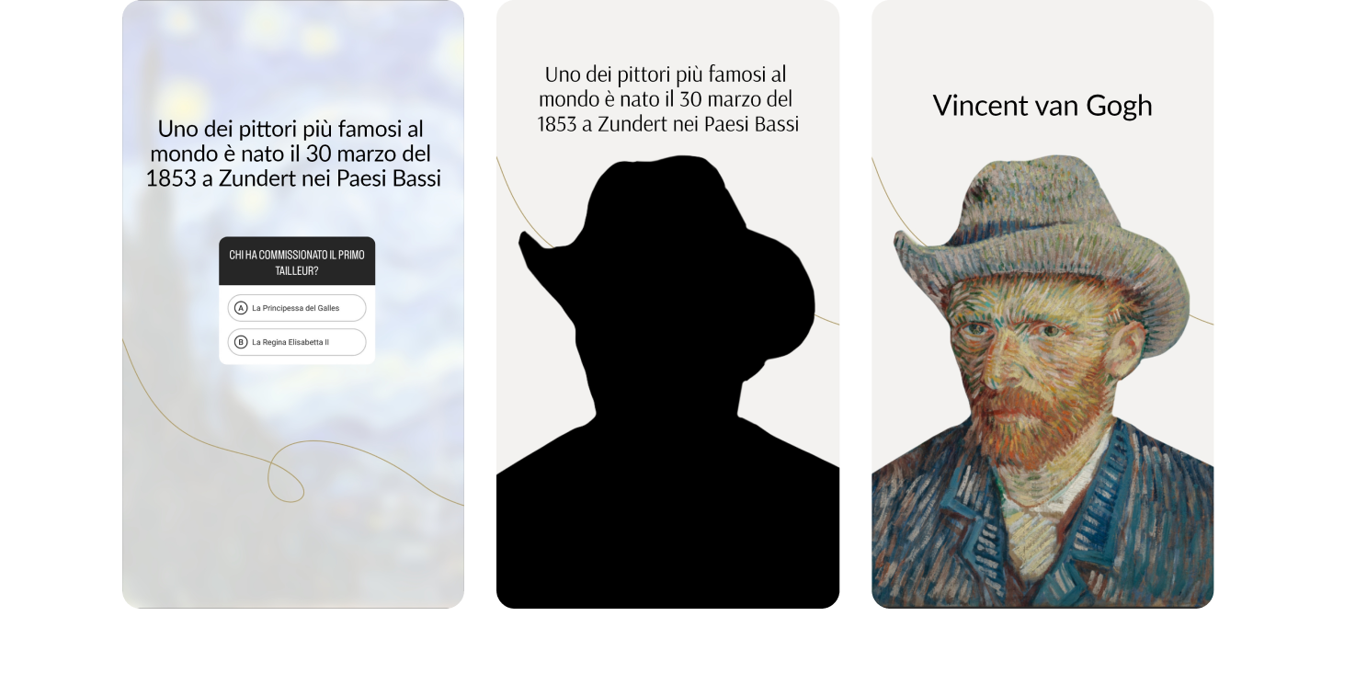Select quiz answer La Regina Elisabetta II
Screen dimensions: 1367x696
pyautogui.click(x=296, y=342)
